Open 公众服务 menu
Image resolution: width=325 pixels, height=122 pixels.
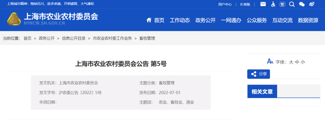(x=257, y=20)
